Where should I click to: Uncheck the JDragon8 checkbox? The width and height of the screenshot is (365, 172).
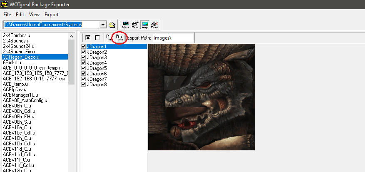84,85
